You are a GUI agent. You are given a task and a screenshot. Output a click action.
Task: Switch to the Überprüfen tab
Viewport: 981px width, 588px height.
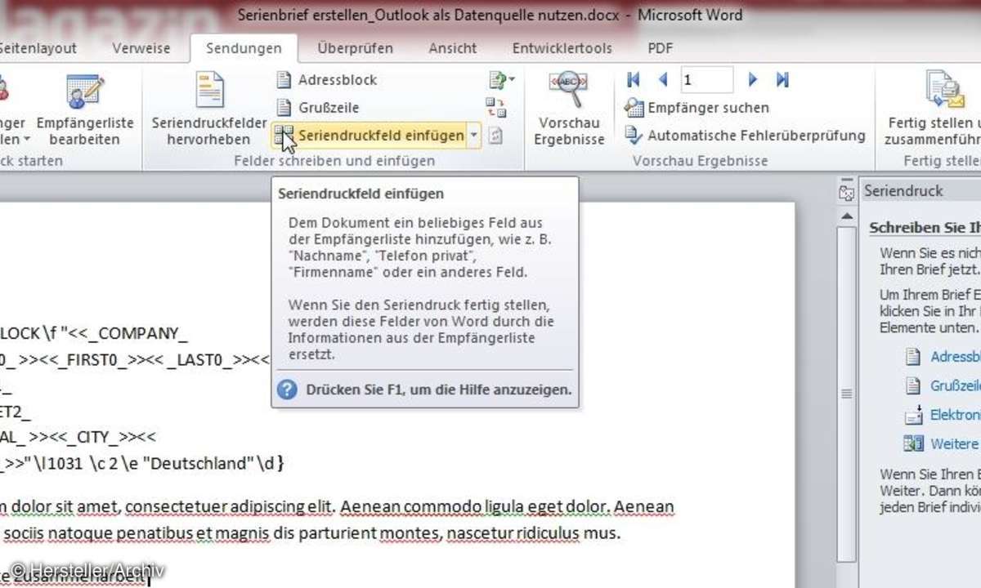click(x=355, y=49)
